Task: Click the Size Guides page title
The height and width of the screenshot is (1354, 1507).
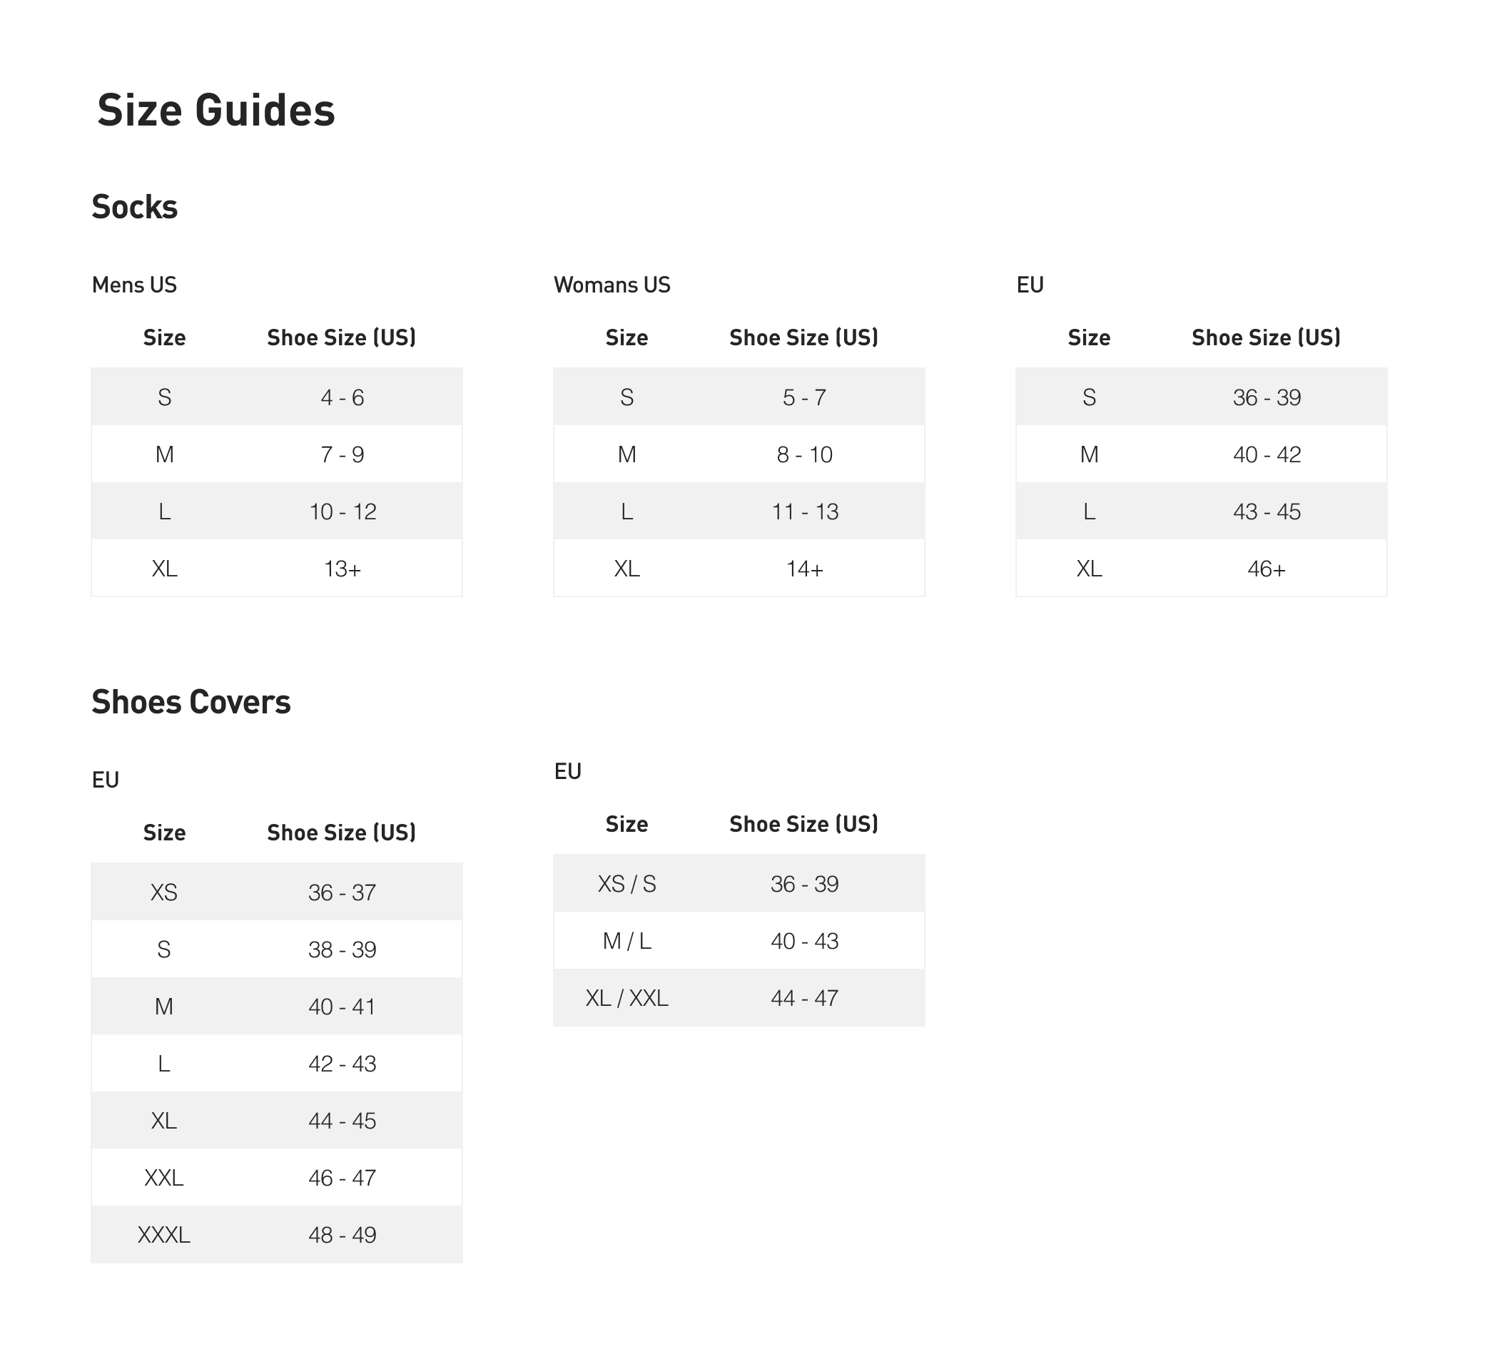Action: [x=215, y=111]
